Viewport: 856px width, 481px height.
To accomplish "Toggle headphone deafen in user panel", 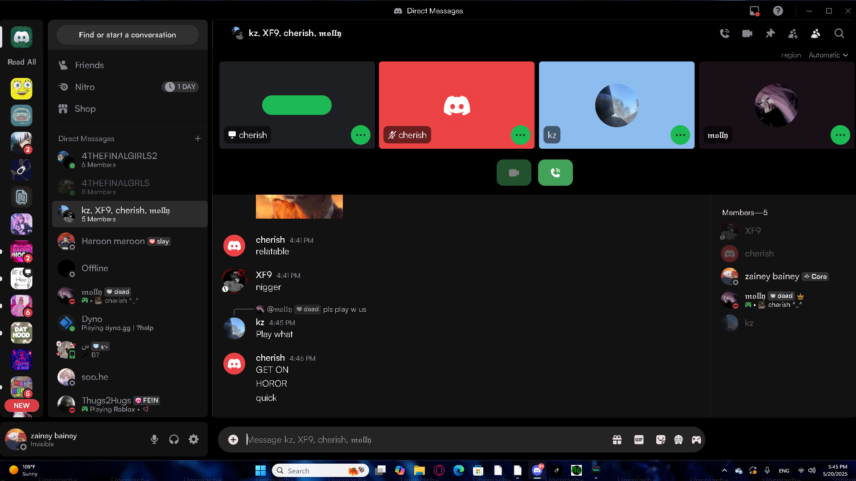I will pos(174,440).
